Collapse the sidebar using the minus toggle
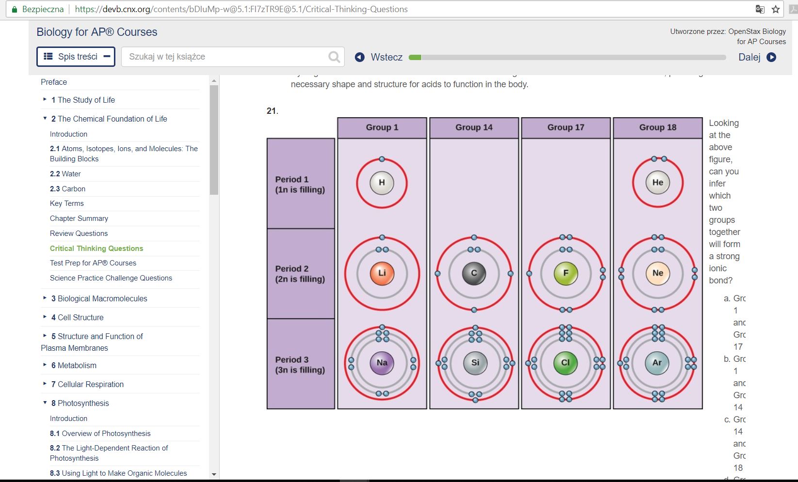 pos(106,56)
